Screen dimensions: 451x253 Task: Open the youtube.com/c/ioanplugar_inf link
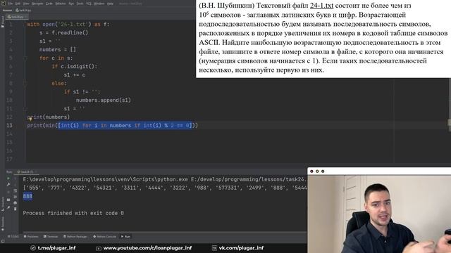click(144, 248)
